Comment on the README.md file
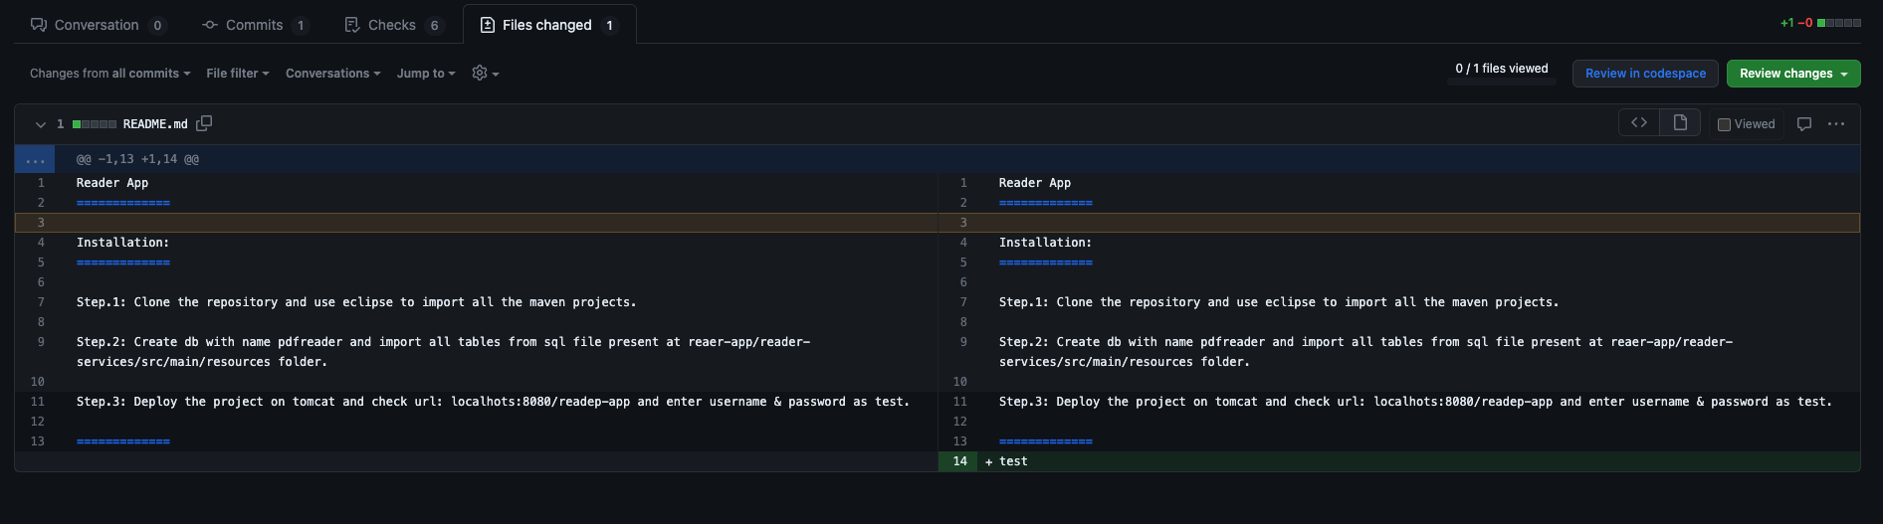This screenshot has width=1883, height=524. (1804, 124)
